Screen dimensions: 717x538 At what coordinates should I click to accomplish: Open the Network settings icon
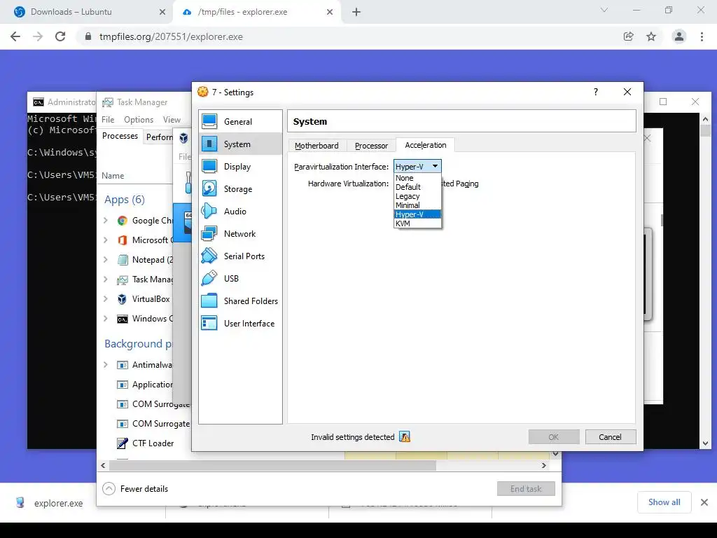(209, 233)
